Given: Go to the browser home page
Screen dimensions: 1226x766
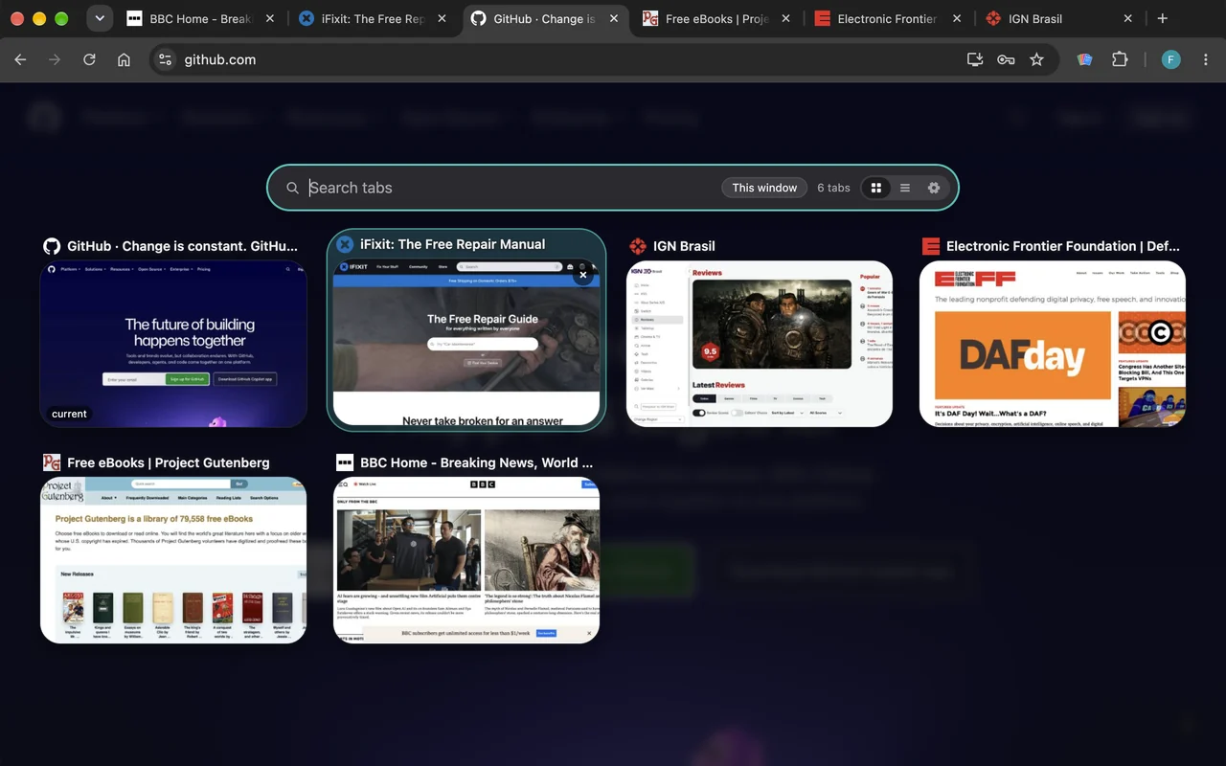Looking at the screenshot, I should pos(124,59).
